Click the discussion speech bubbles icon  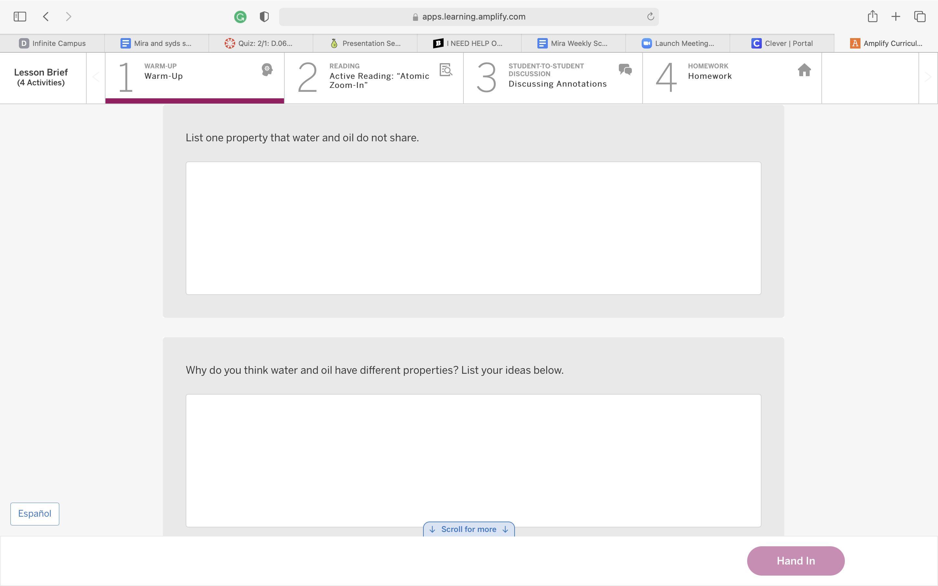point(625,70)
